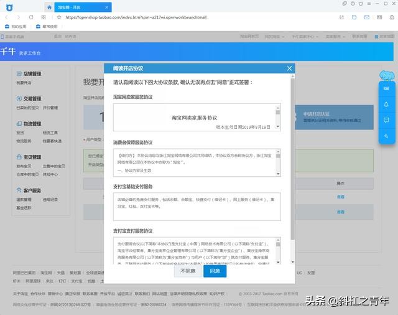Click 宝贝管理 sidebar icon
The image size is (398, 315).
point(19,157)
